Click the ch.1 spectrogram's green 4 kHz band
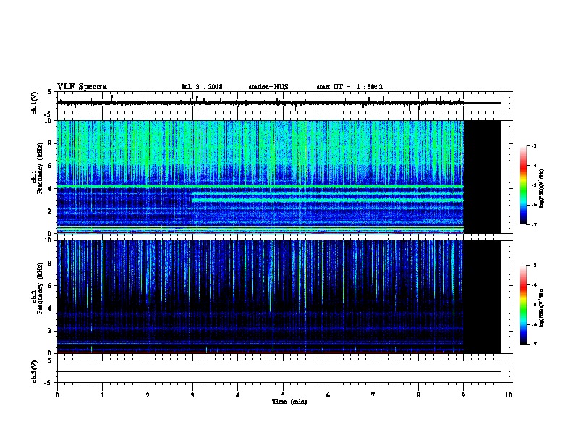 260,187
